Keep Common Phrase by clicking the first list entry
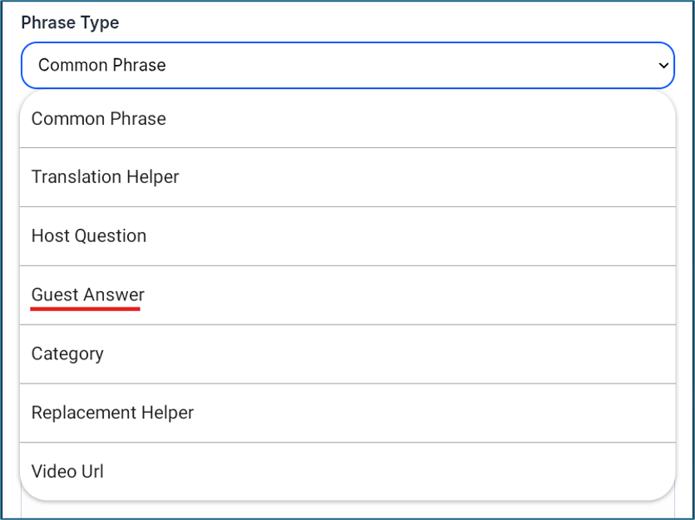The image size is (695, 520). point(347,118)
